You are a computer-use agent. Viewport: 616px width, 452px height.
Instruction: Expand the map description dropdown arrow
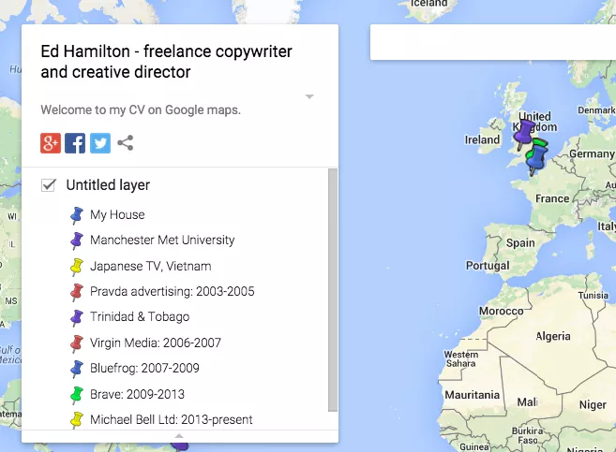(309, 97)
